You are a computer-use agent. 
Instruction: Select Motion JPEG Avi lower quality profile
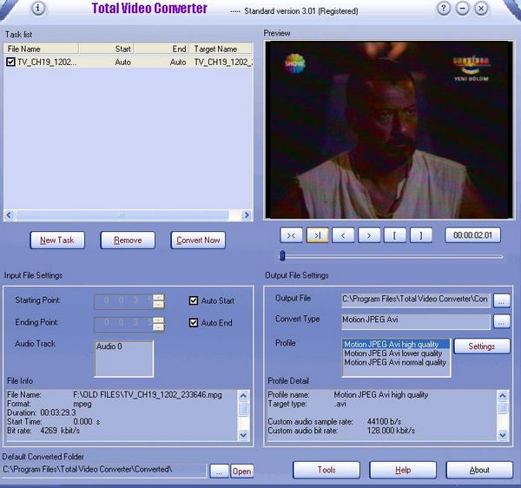(392, 353)
